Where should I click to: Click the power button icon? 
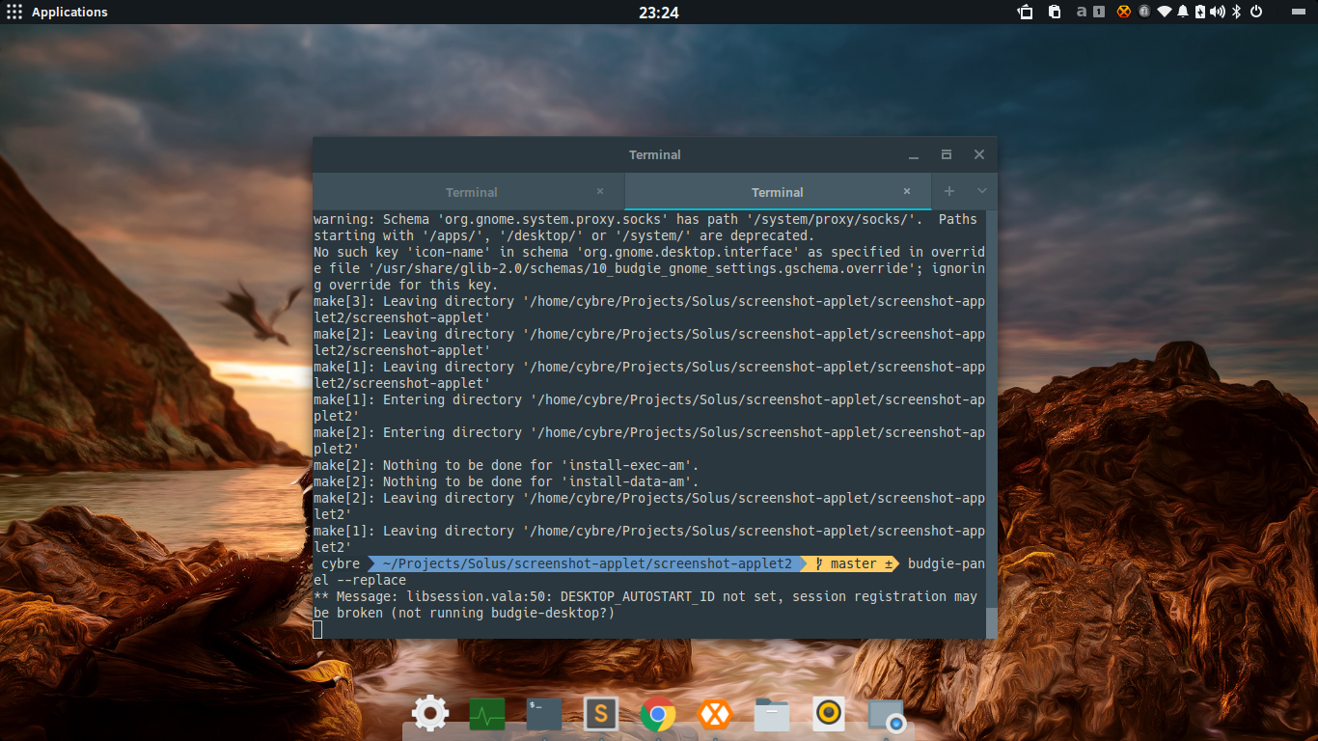[x=1256, y=12]
